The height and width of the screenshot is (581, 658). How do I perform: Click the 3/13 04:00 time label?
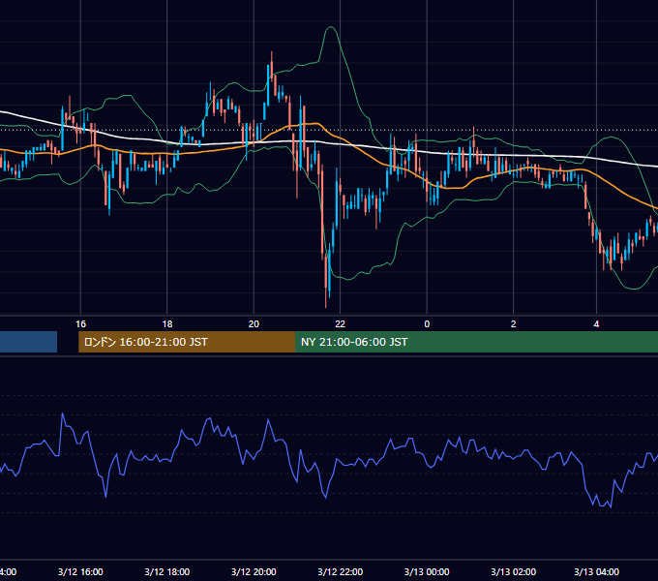pyautogui.click(x=596, y=571)
